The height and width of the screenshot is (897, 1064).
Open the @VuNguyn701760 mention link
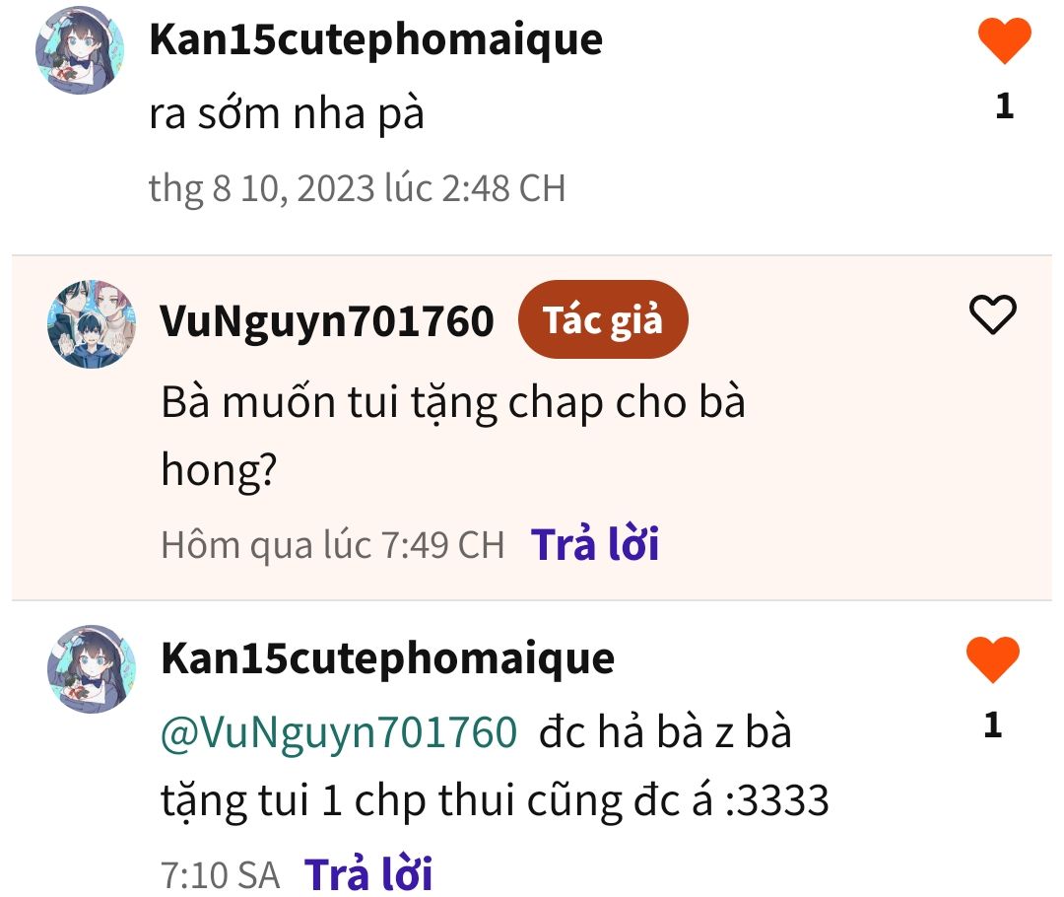point(339,732)
